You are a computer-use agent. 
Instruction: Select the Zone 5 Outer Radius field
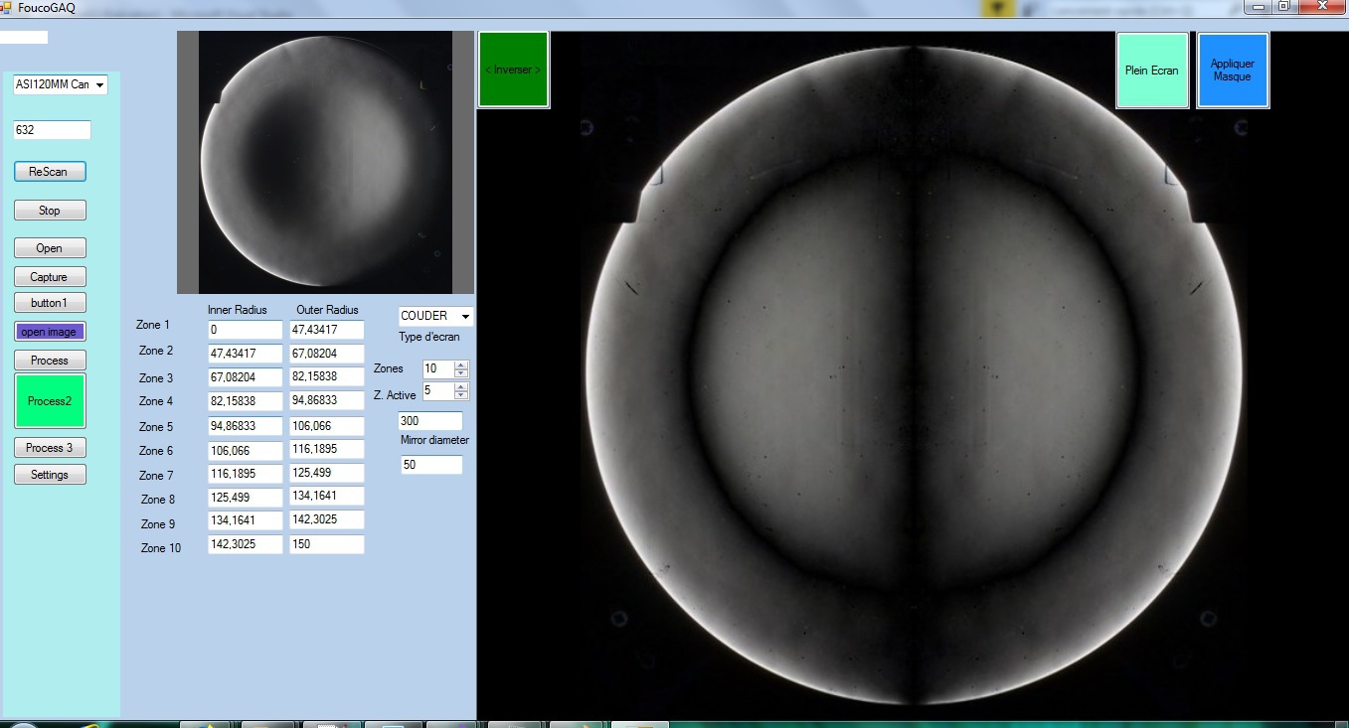click(x=327, y=426)
